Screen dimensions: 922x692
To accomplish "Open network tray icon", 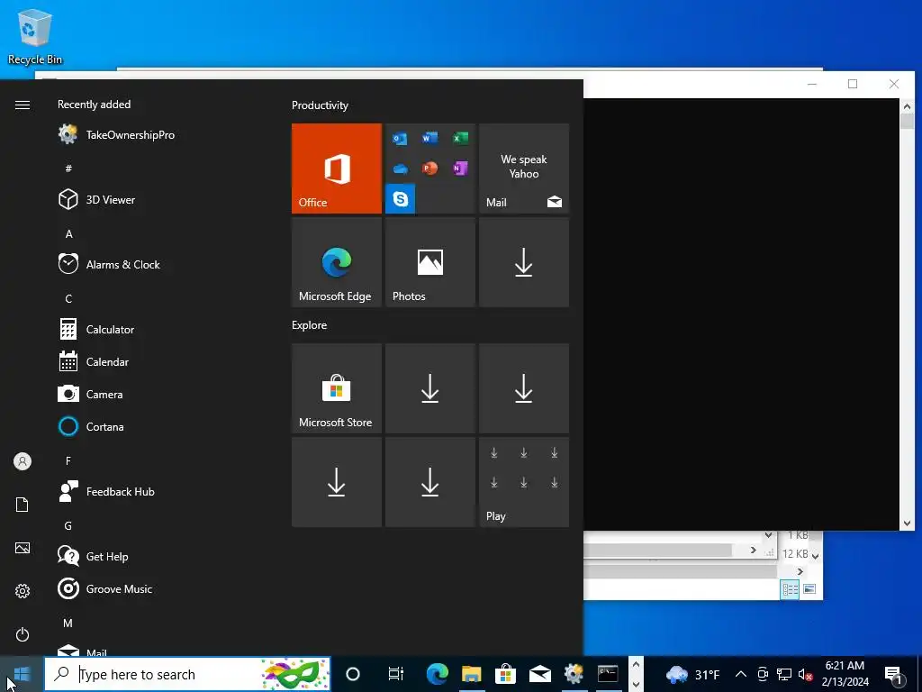I will coord(784,674).
